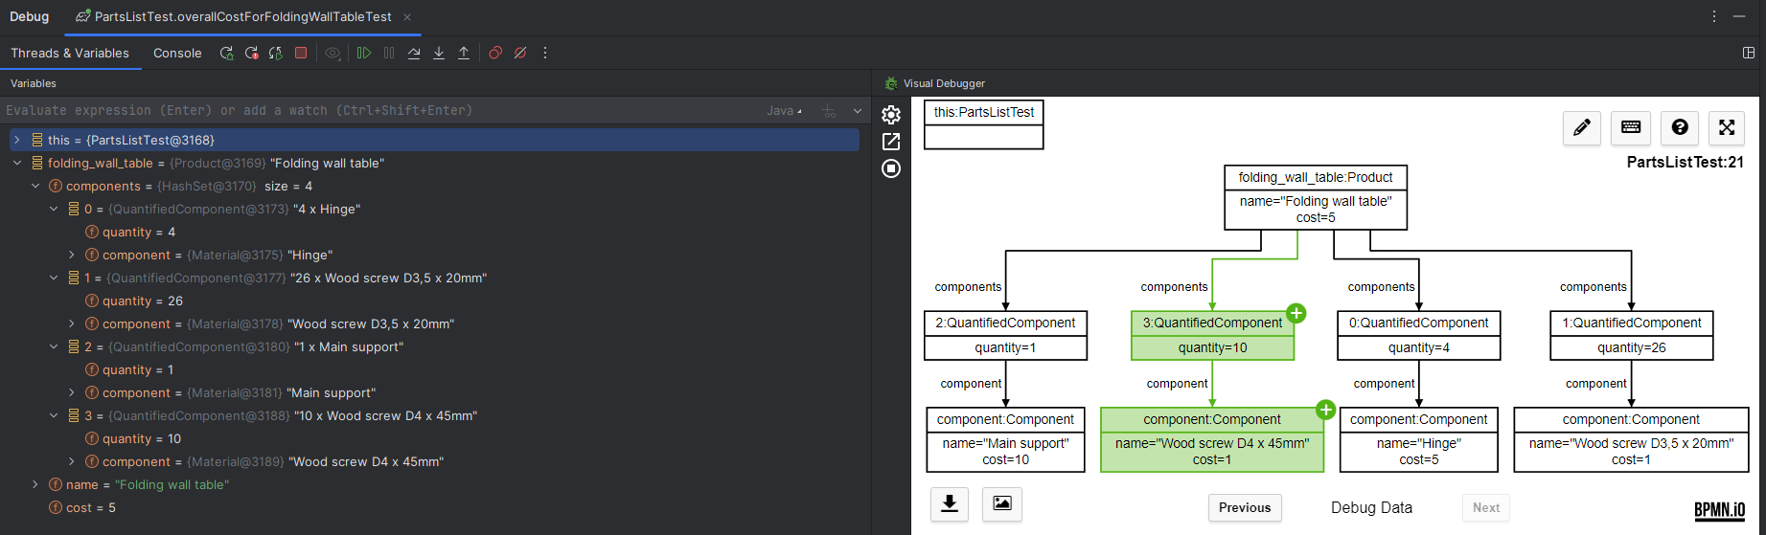This screenshot has height=535, width=1766.
Task: Select the 1:QuantifiedComponent diagram node
Action: click(x=1632, y=335)
